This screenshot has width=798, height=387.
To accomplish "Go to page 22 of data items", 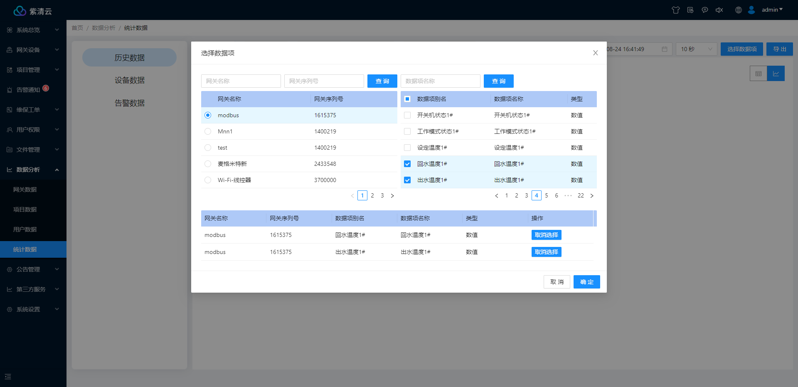I will pos(581,196).
